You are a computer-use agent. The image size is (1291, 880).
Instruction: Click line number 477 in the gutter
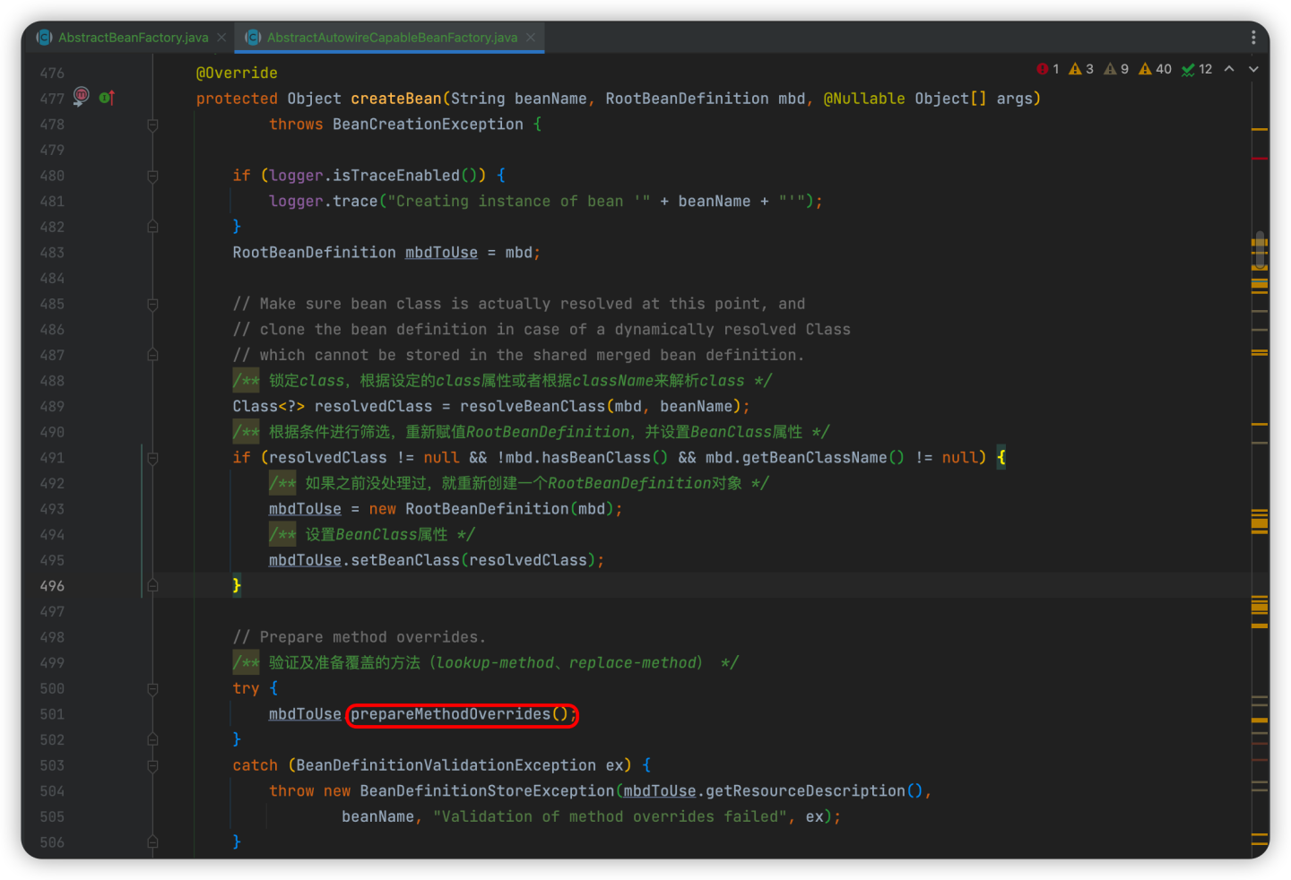tap(52, 99)
